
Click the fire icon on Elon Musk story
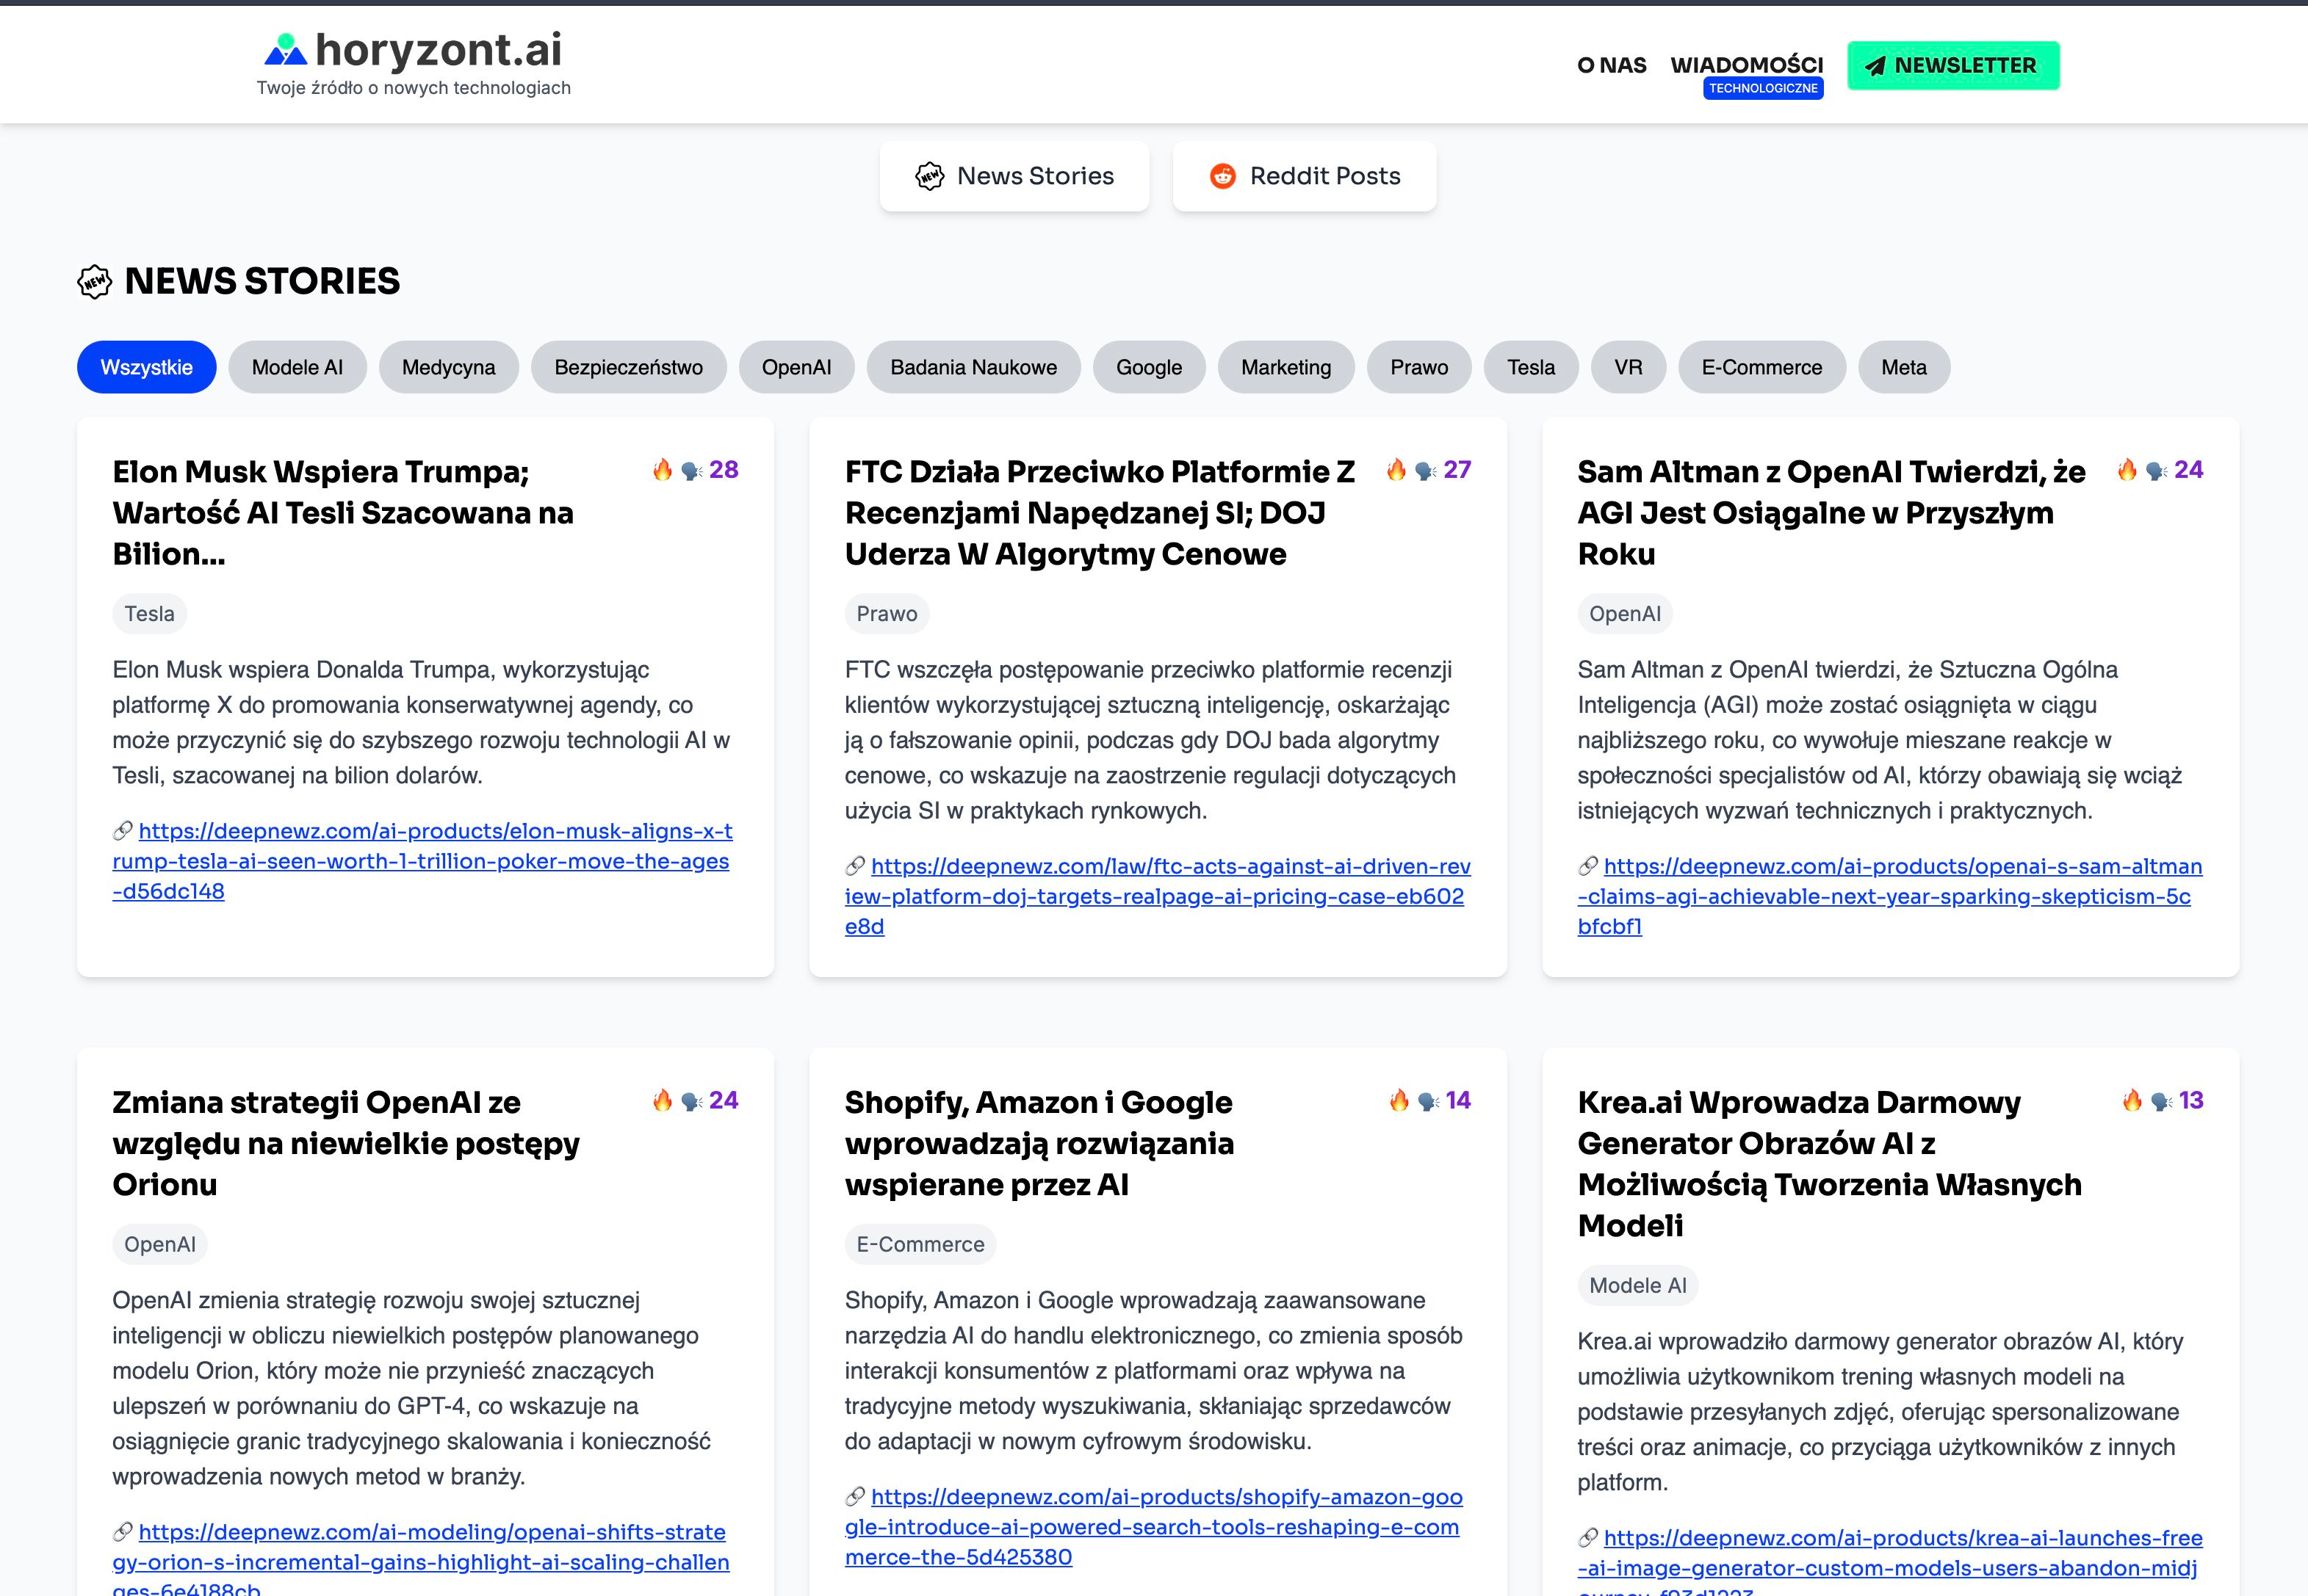click(663, 470)
